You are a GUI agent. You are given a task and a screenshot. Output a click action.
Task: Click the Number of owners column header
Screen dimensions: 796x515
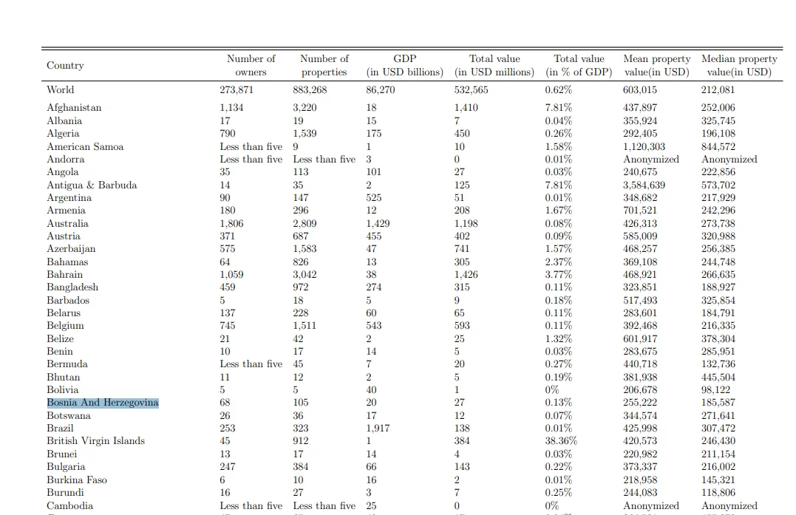tap(251, 65)
